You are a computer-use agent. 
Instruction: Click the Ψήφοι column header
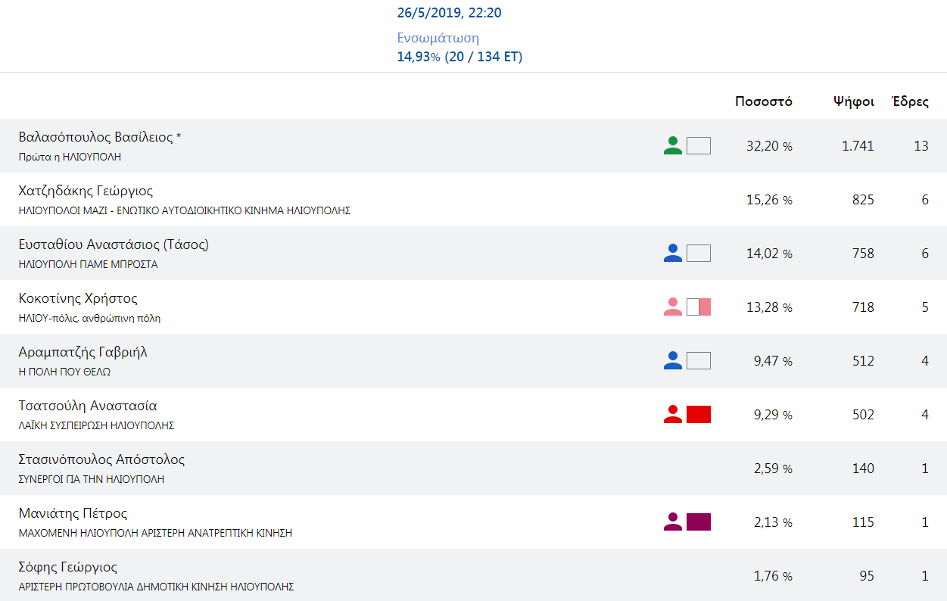click(x=854, y=101)
